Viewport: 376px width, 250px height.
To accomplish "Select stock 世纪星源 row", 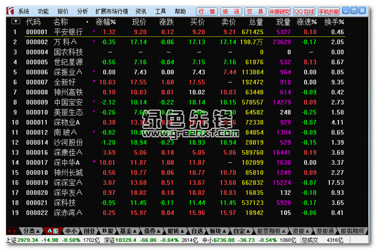I will tap(177, 62).
